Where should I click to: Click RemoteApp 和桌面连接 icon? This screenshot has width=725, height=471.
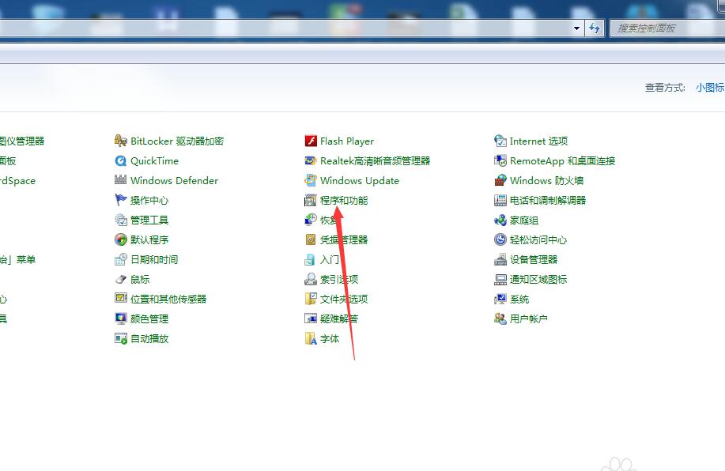(500, 161)
